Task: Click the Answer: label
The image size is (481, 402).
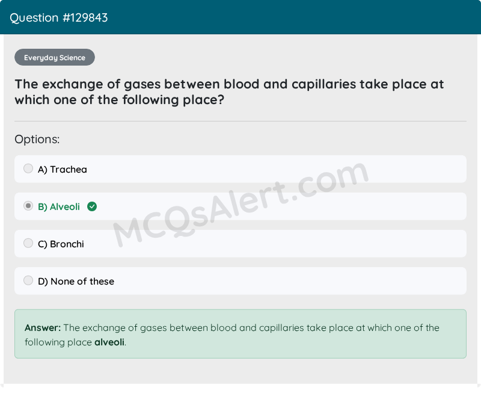Action: click(41, 328)
